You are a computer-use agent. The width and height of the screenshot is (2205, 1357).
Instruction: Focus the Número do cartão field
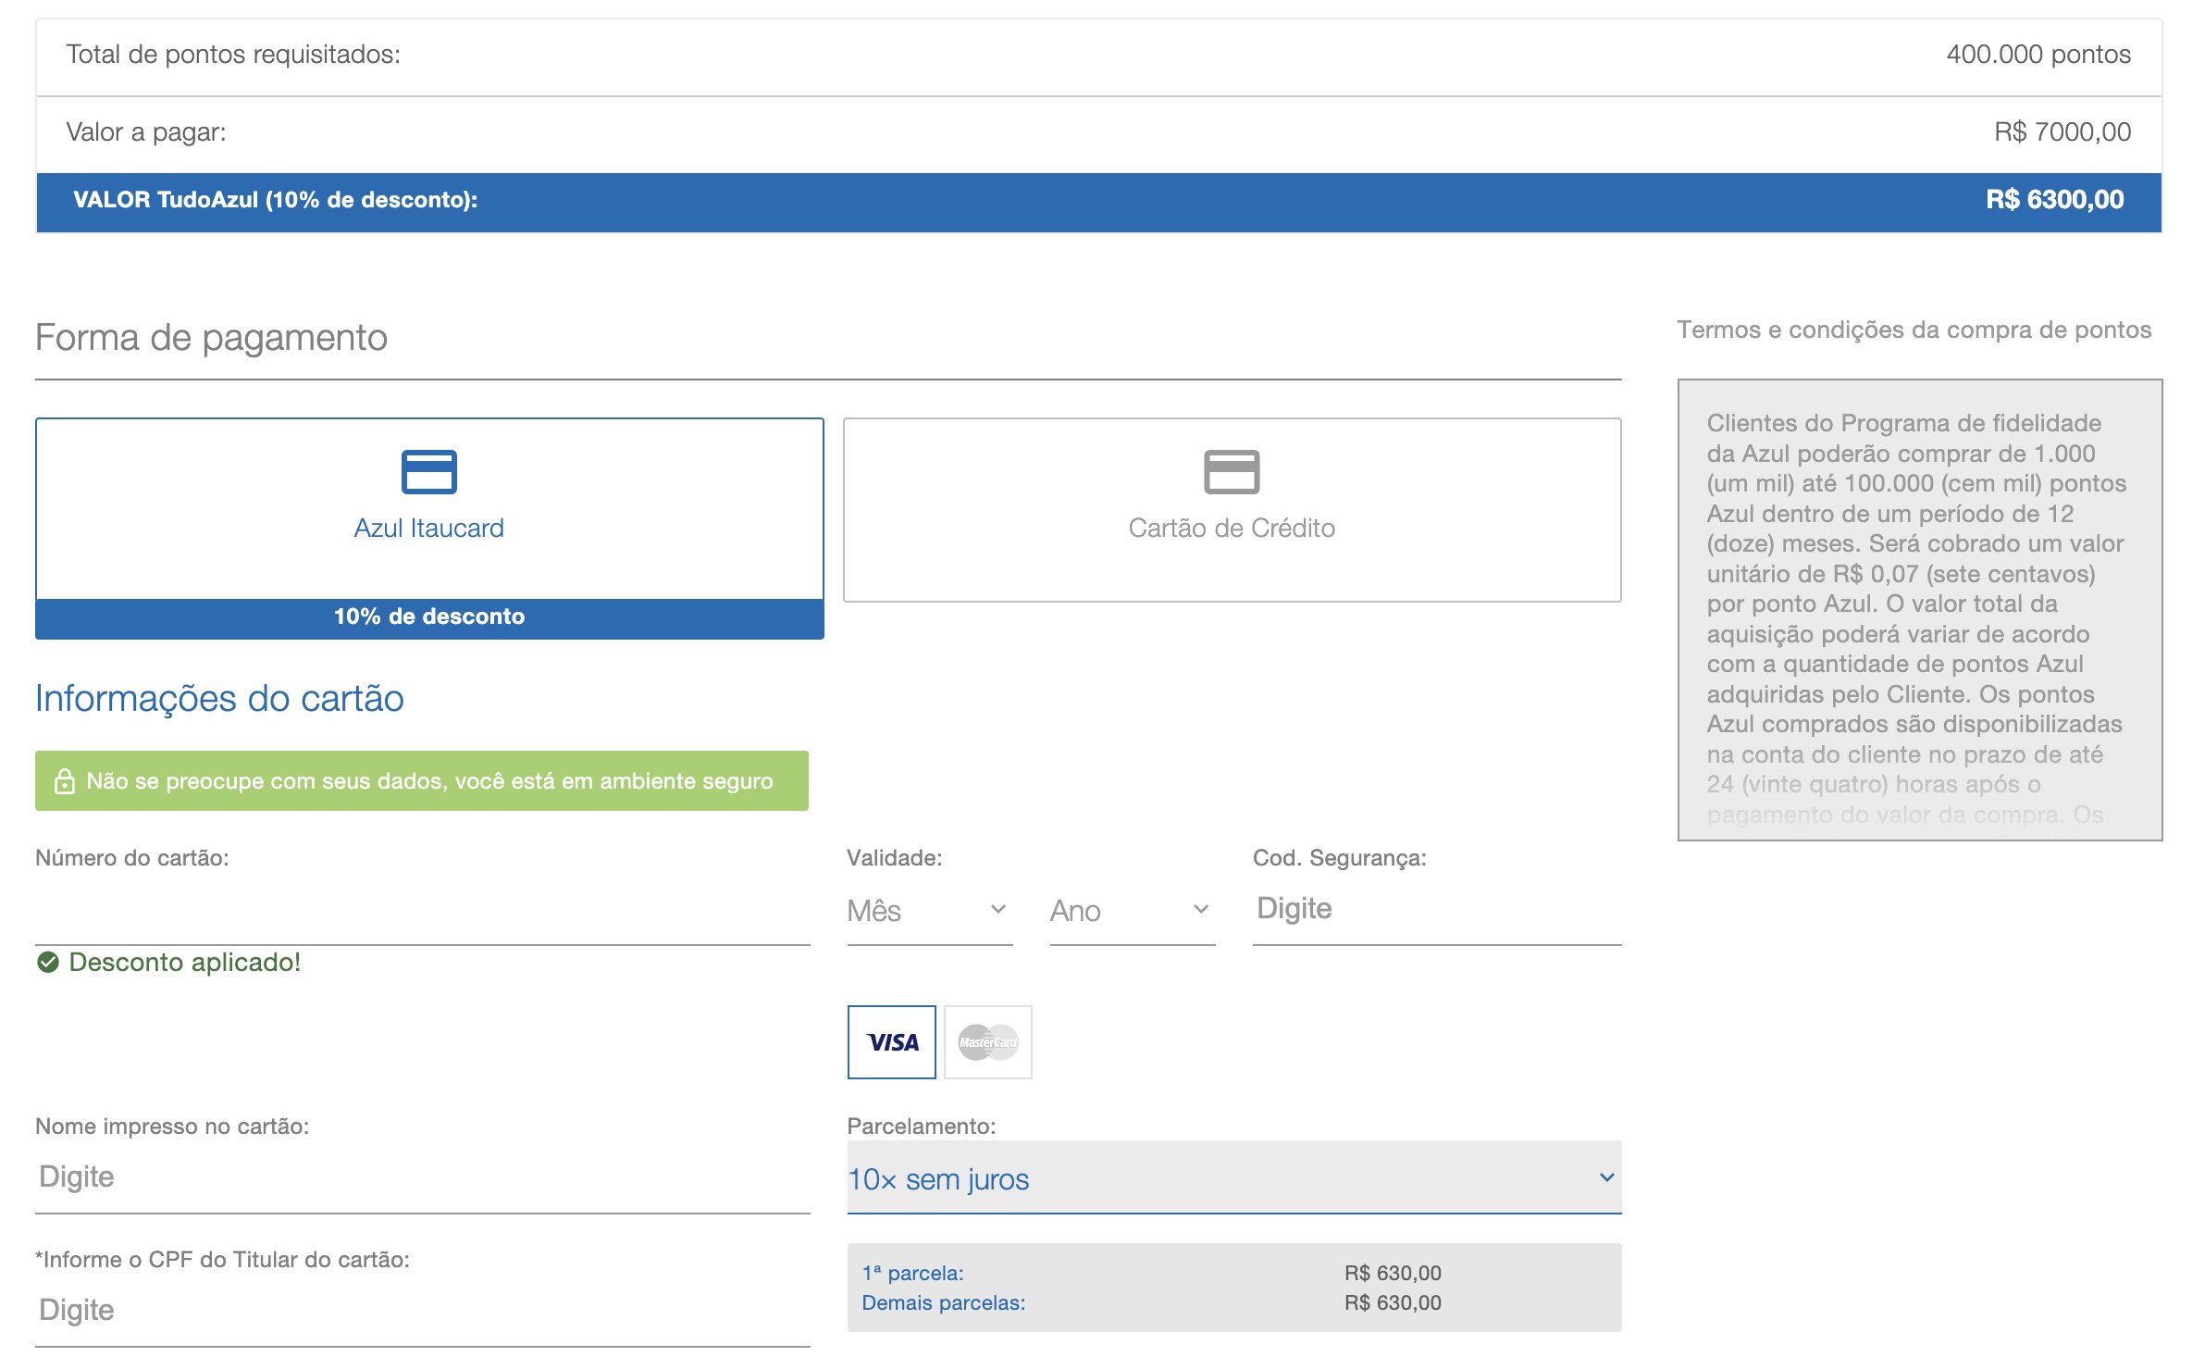[x=423, y=909]
